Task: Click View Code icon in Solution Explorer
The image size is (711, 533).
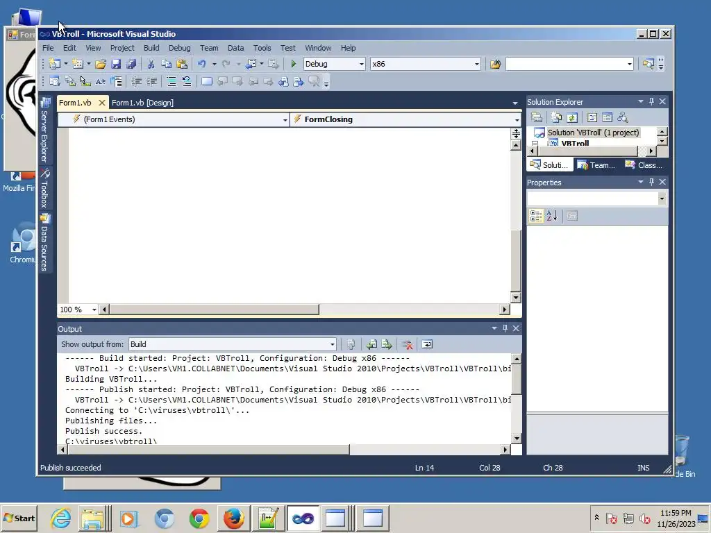Action: [592, 118]
